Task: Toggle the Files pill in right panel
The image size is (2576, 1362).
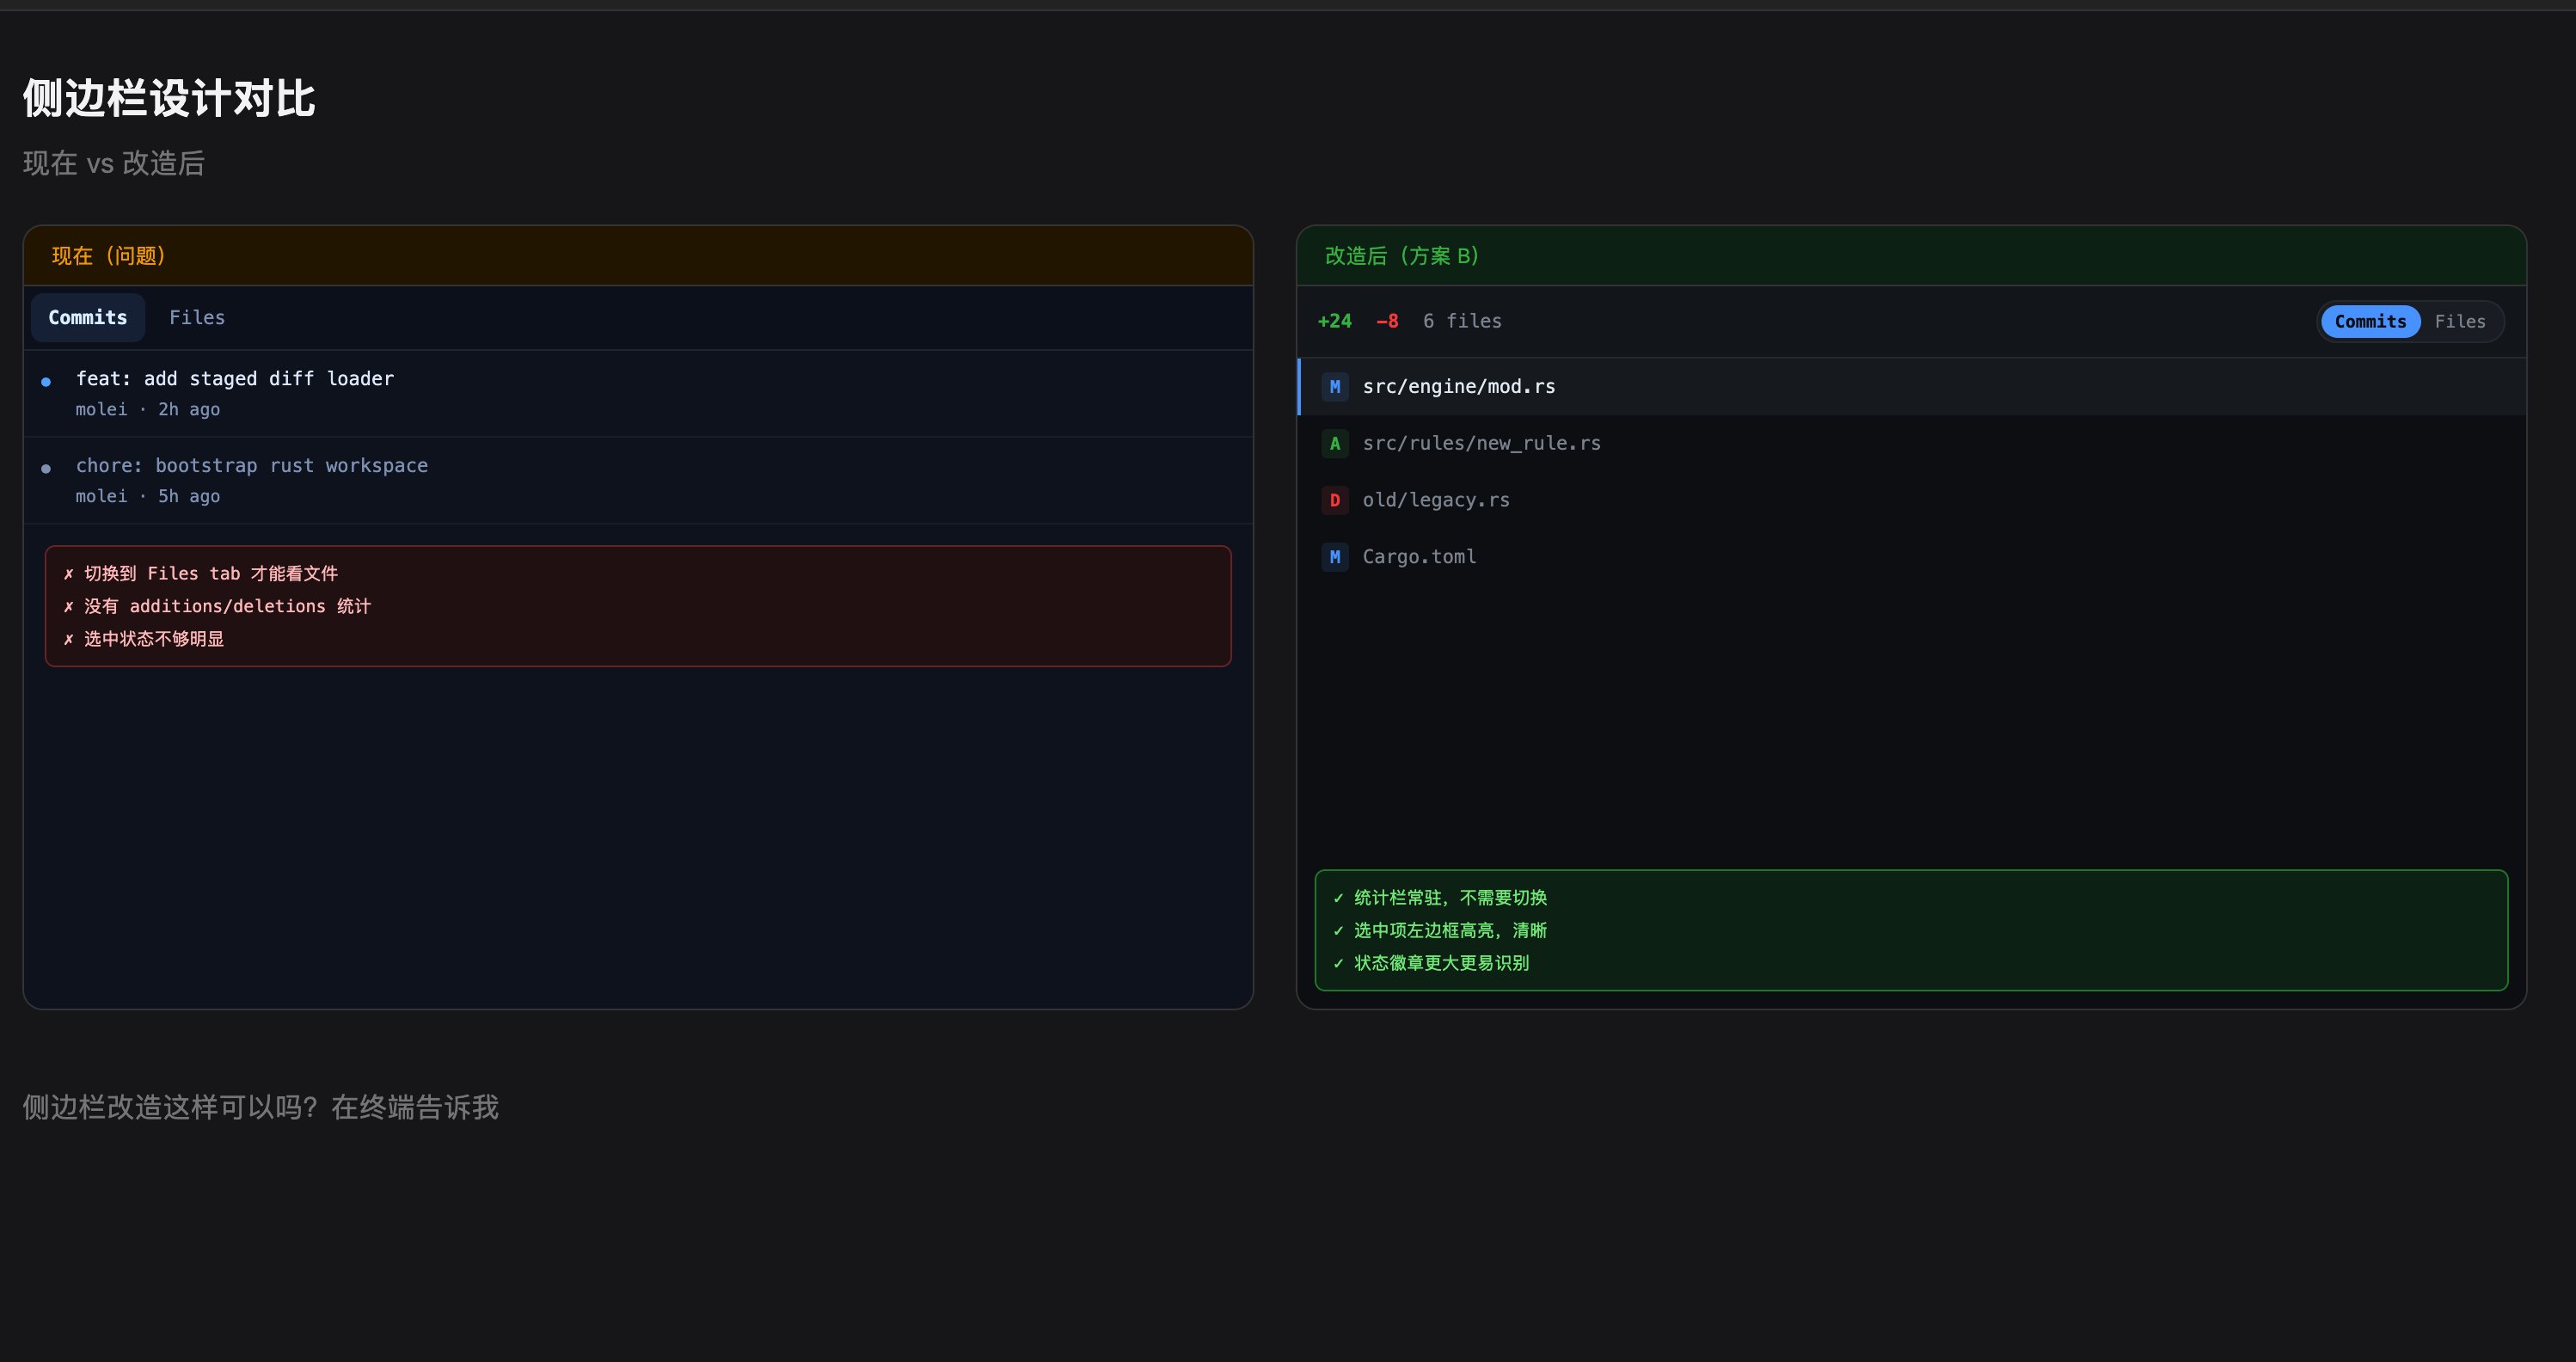Action: (x=2459, y=322)
